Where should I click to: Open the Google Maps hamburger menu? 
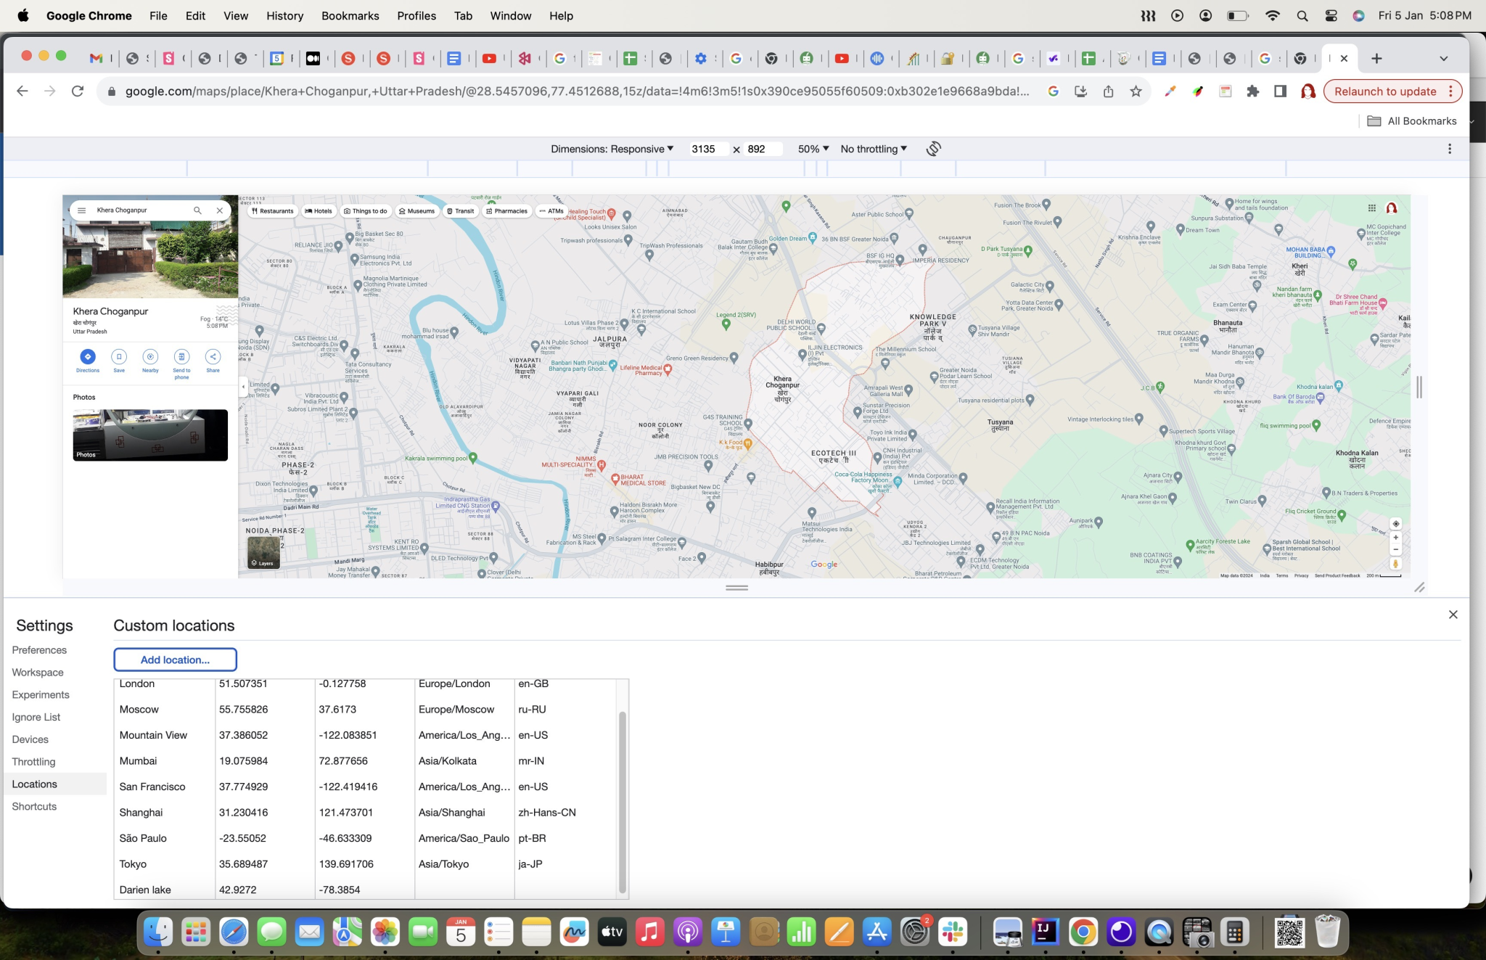(x=82, y=210)
